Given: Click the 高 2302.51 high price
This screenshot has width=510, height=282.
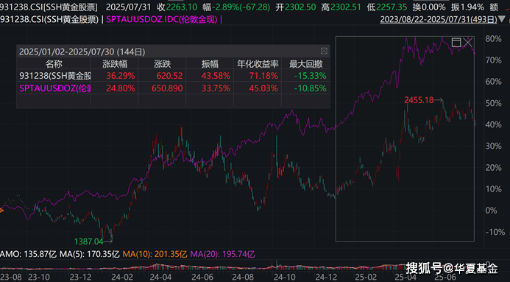Looking at the screenshot, I should coord(341,7).
